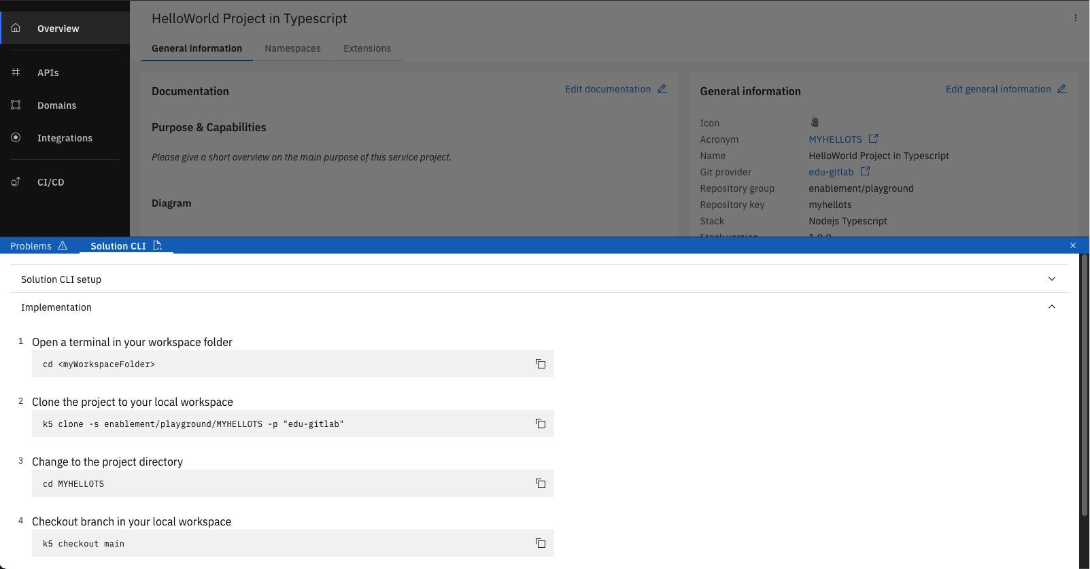
Task: Copy the cd MYHELLOTS command
Action: (541, 483)
